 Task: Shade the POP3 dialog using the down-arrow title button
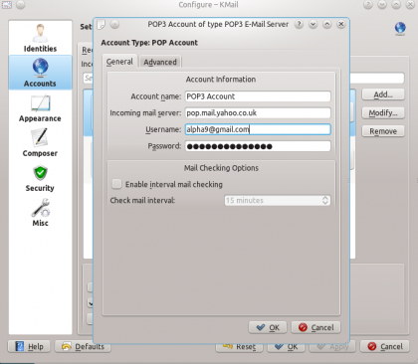(313, 24)
